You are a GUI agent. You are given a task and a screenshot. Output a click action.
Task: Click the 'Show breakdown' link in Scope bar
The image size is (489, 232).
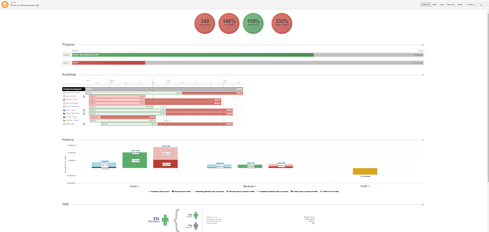pos(417,63)
